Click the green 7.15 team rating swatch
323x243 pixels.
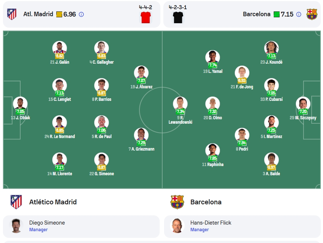coord(277,14)
